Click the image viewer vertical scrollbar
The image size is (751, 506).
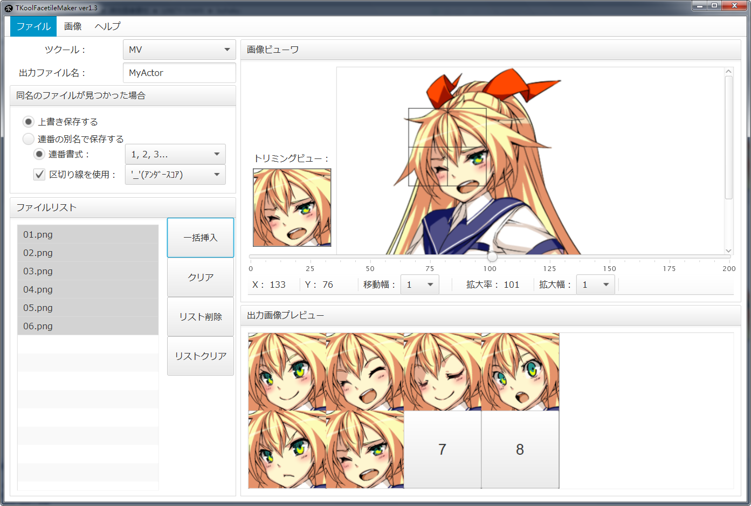729,137
